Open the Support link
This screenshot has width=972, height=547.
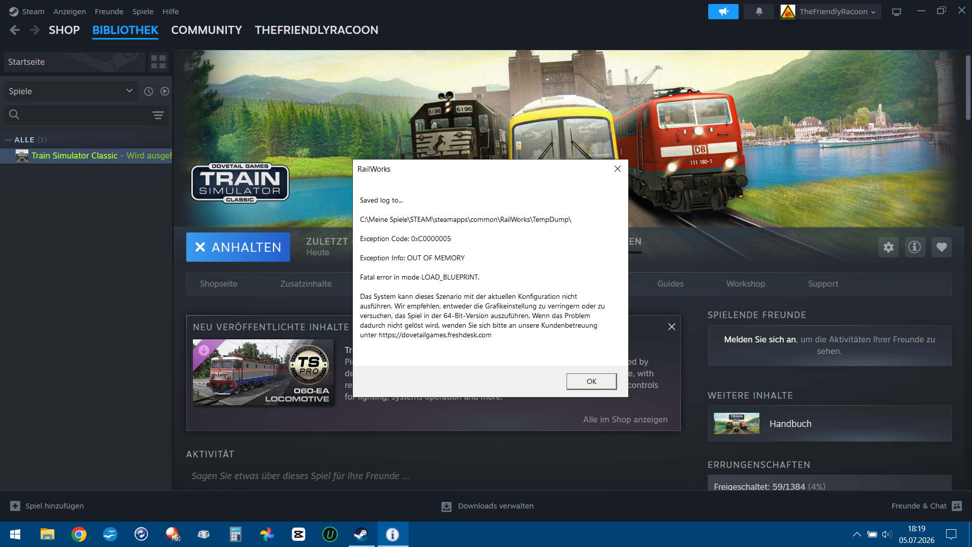click(823, 284)
